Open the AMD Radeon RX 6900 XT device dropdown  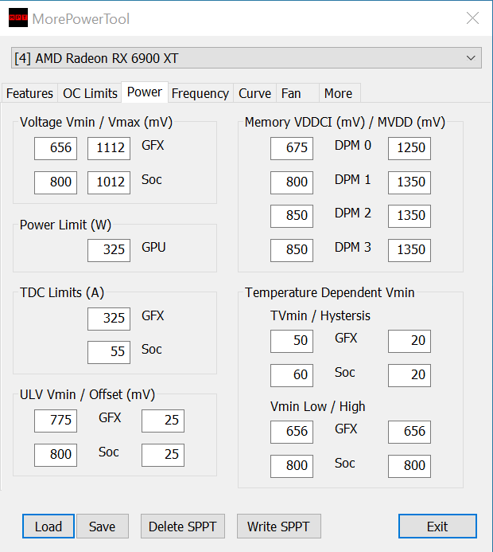pos(246,58)
